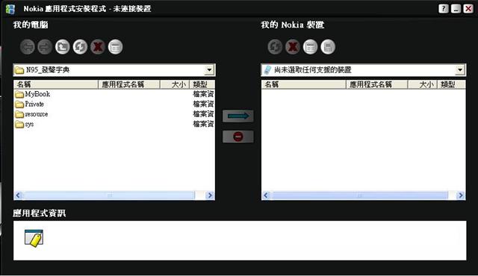The height and width of the screenshot is (276, 478).
Task: Click the Nokia application icon in title bar
Action: (10, 9)
